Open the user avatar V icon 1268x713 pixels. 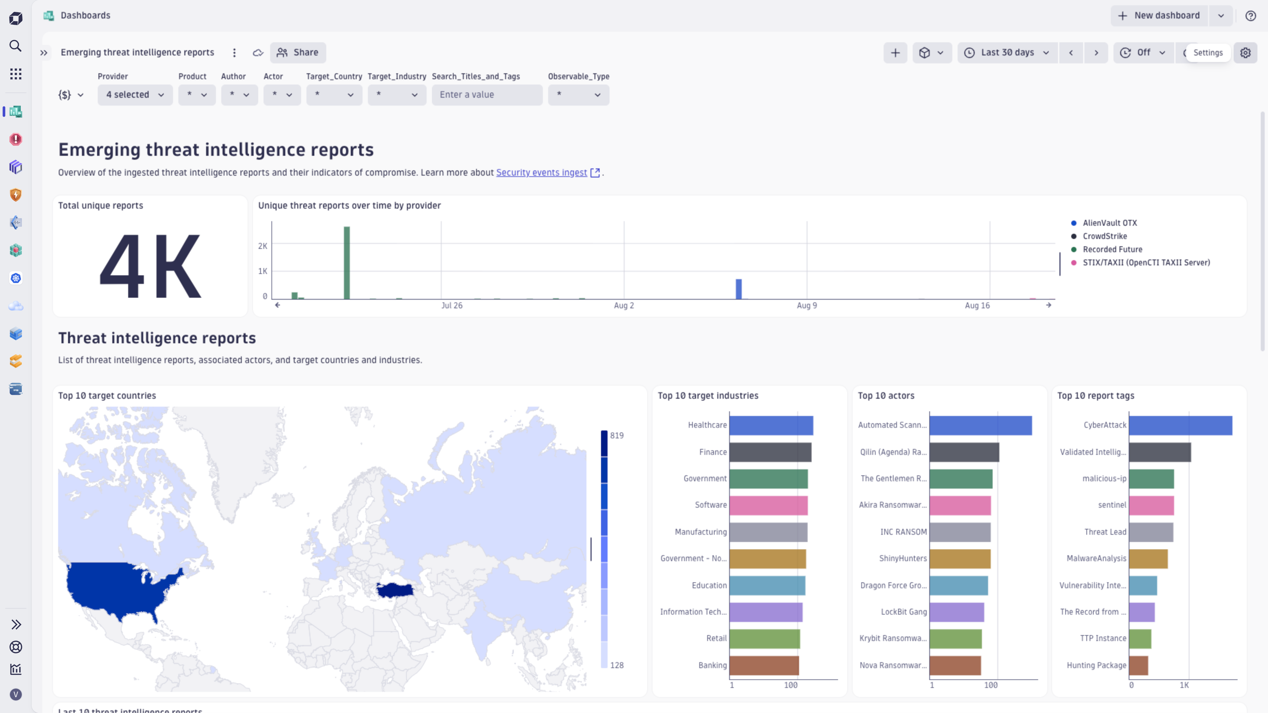tap(16, 694)
